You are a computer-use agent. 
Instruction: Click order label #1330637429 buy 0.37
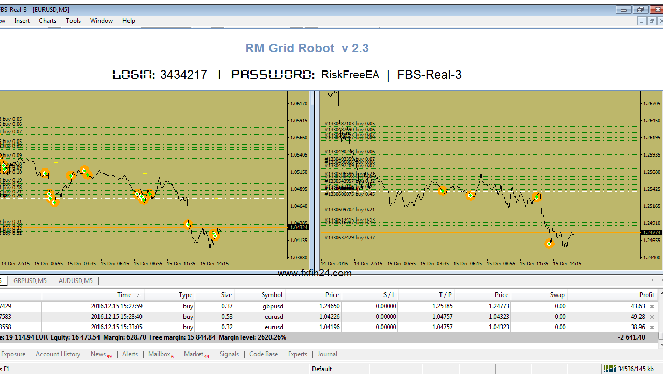pos(350,238)
